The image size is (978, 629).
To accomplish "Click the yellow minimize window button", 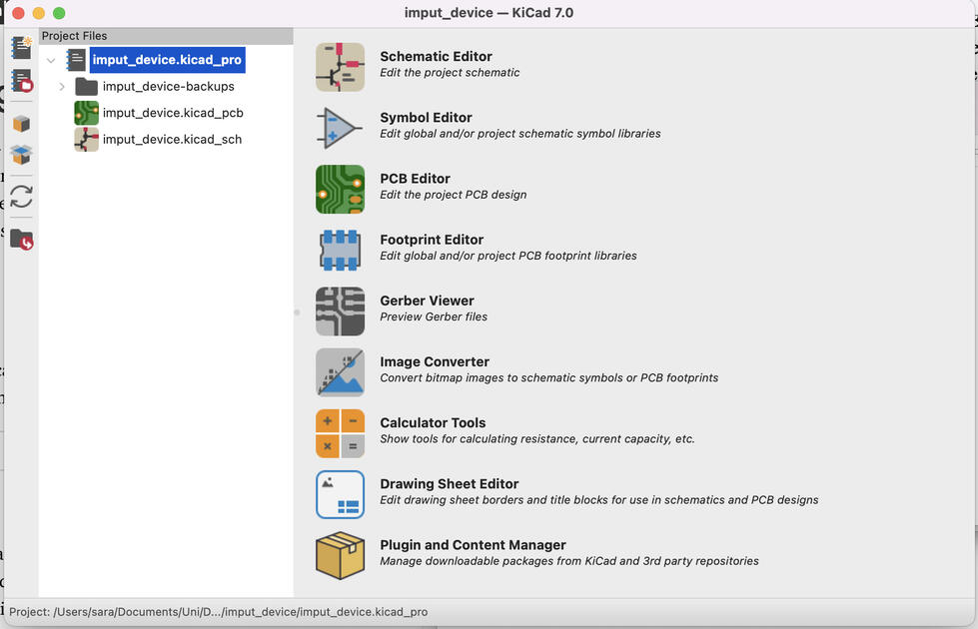I will pyautogui.click(x=39, y=13).
